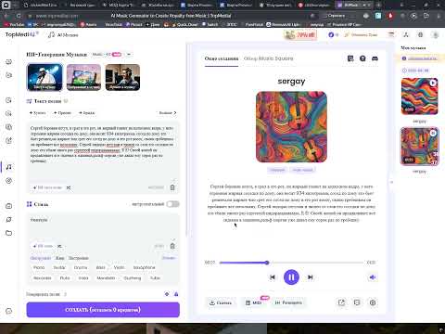Choose the Violin instrument tag
This screenshot has width=445, height=334.
119,267
